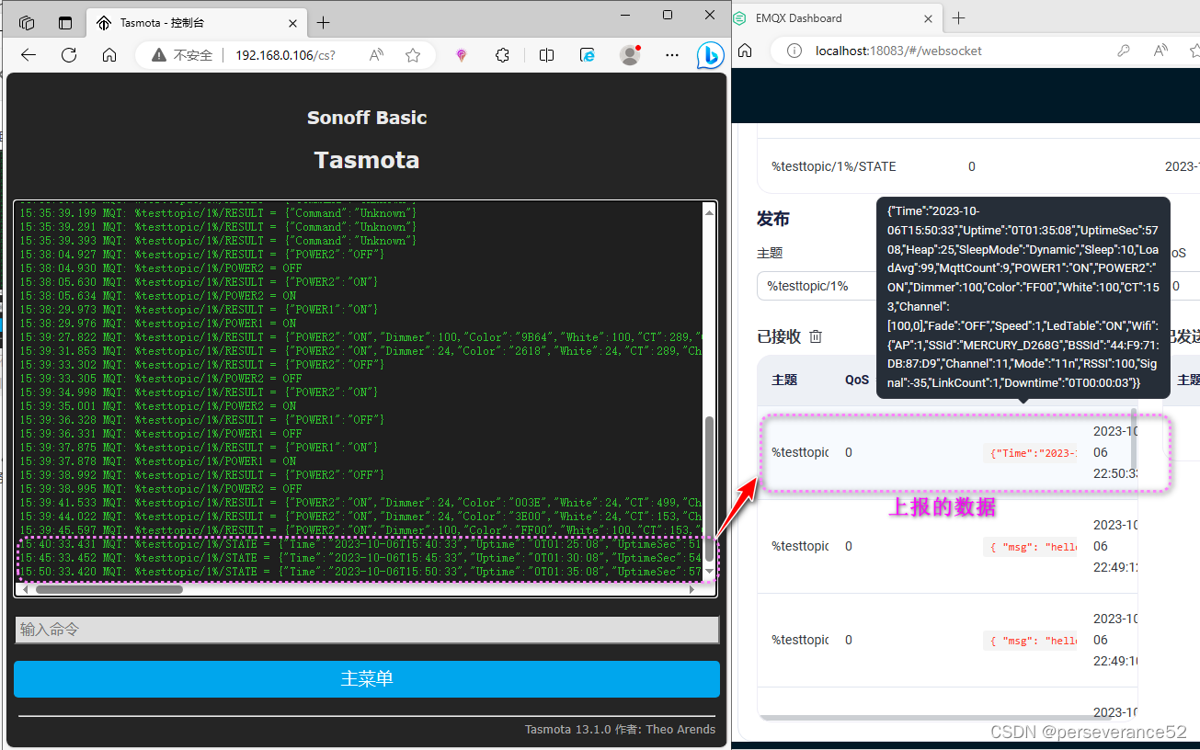Click home icon in EMQX browser window
The height and width of the screenshot is (750, 1200).
[x=745, y=51]
